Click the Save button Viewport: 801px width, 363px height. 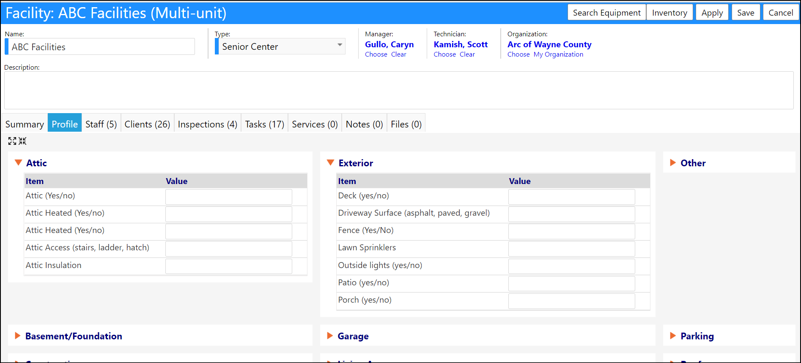point(746,13)
